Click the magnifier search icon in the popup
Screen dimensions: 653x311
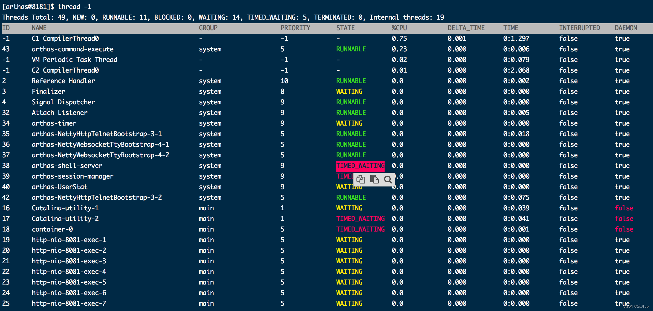(x=388, y=179)
